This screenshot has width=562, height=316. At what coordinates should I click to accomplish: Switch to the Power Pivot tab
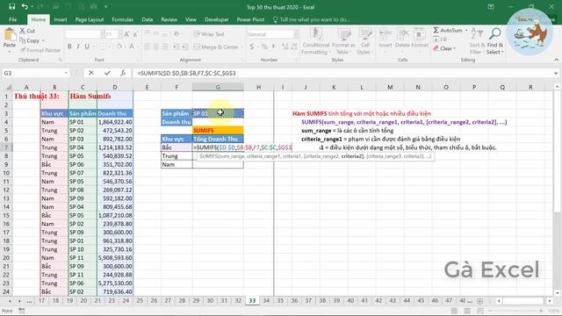pos(250,19)
